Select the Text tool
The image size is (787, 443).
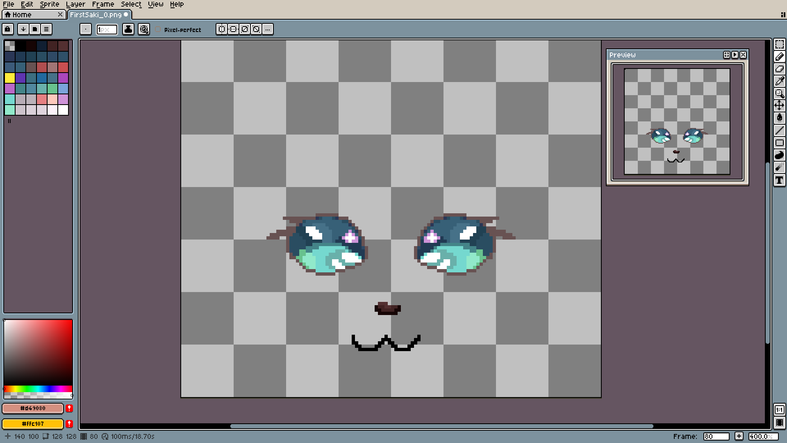(x=779, y=180)
